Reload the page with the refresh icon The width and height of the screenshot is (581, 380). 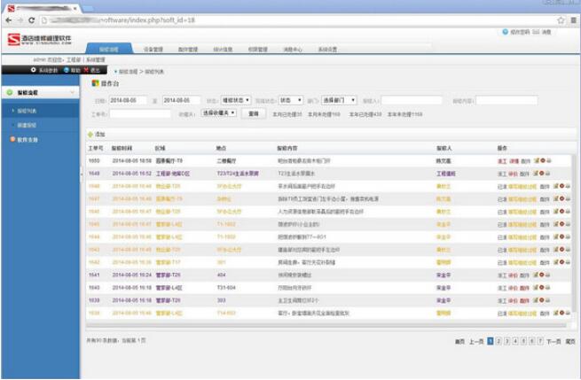(32, 19)
